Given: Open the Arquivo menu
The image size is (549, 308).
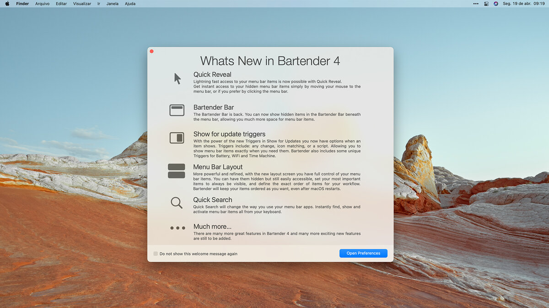Looking at the screenshot, I should (43, 4).
